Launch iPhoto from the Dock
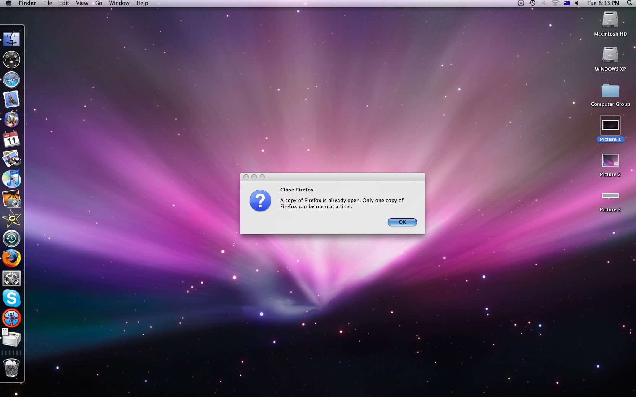This screenshot has height=397, width=636. click(x=11, y=199)
